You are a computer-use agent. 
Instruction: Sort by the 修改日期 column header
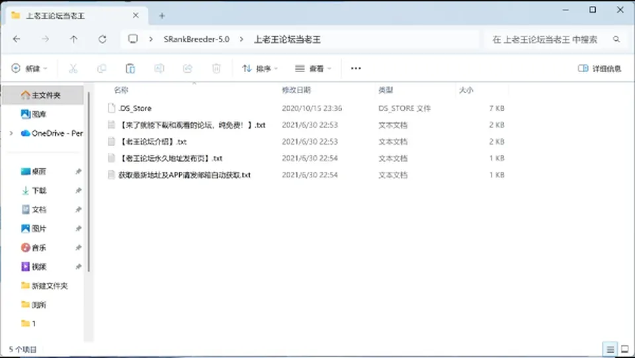[296, 90]
